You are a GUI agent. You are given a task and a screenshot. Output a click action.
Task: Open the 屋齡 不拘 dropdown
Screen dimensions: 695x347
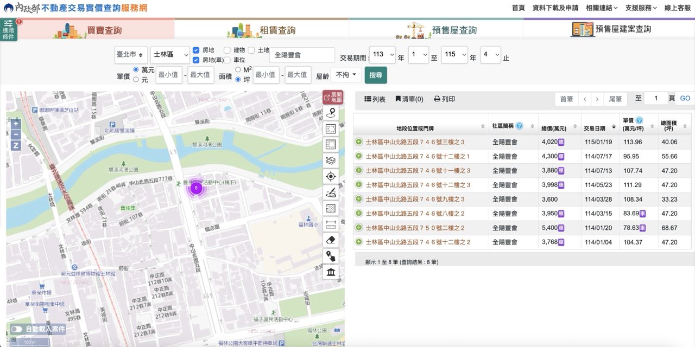(x=346, y=75)
